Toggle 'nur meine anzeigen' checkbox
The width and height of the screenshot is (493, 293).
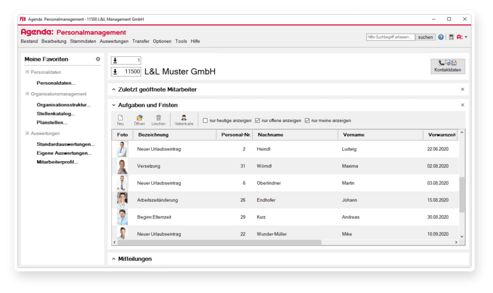307,120
